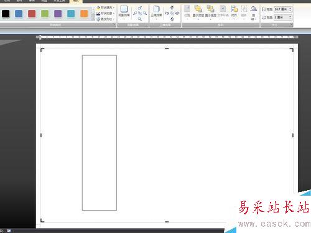Tilt the 3-D effect up
Screen dimensions: 311x233
[172, 7]
